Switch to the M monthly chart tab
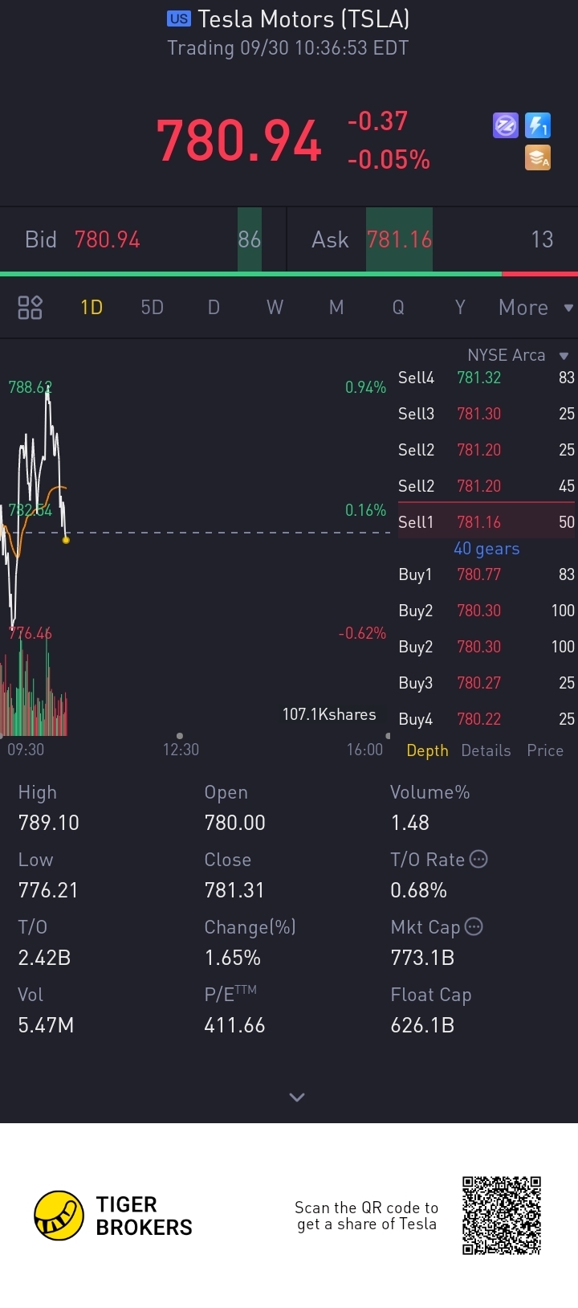578x1308 pixels. (x=336, y=308)
